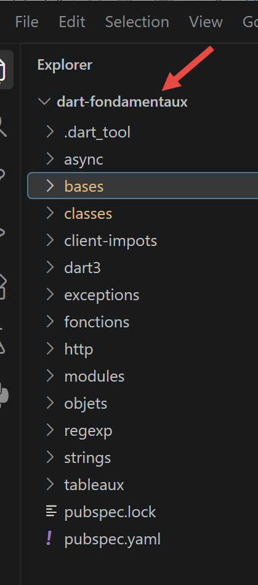
Task: Select the async folder label
Action: click(x=84, y=160)
